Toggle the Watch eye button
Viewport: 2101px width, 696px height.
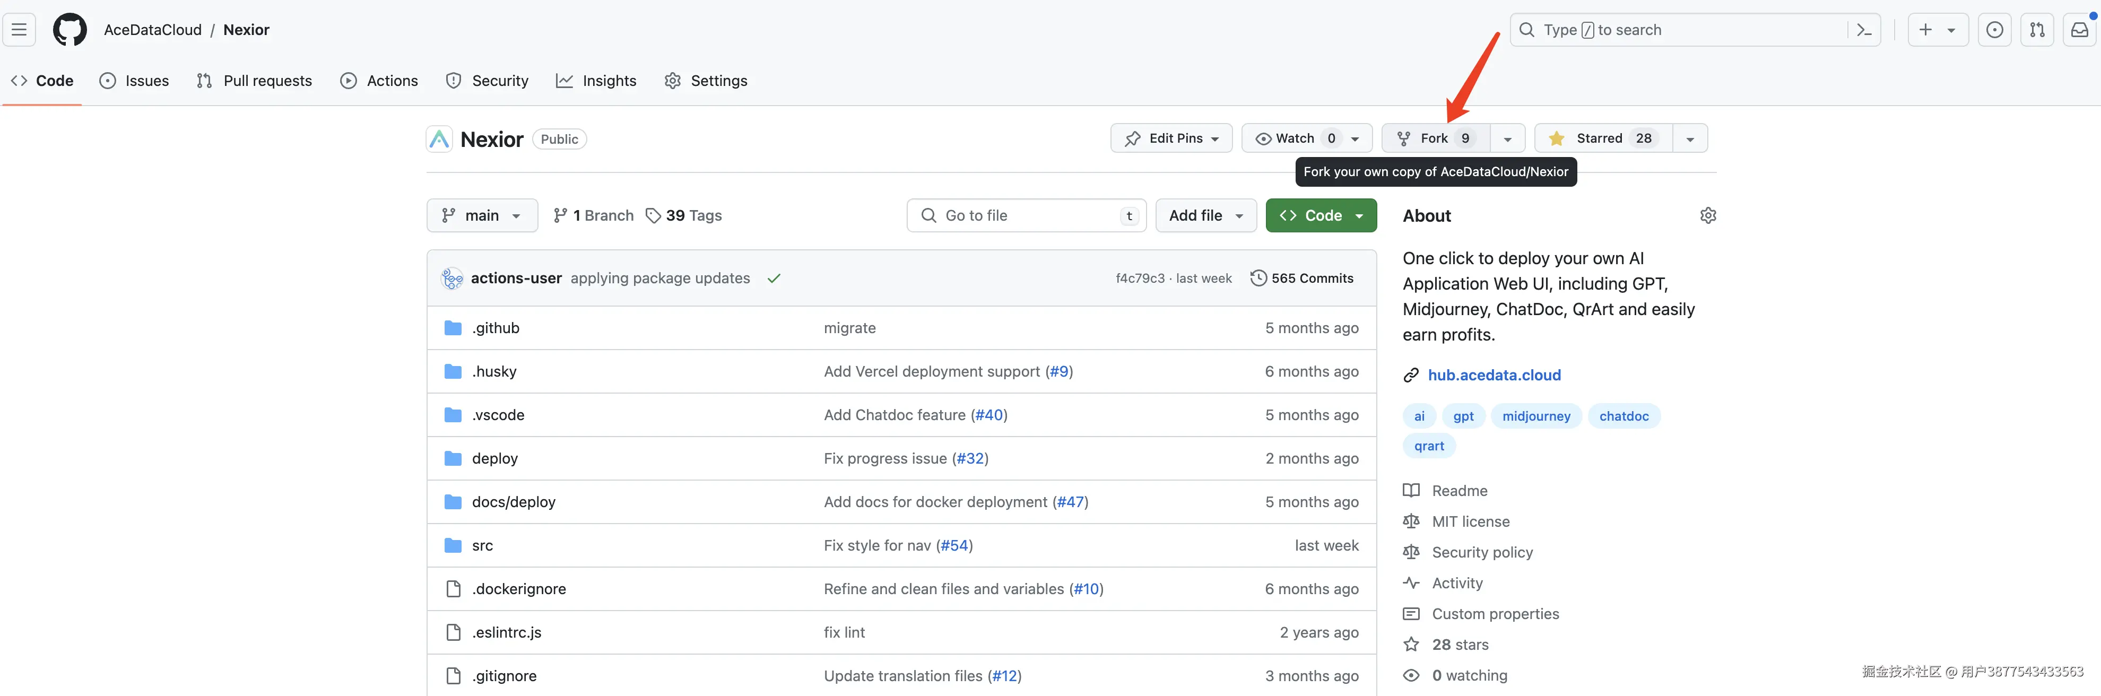(x=1295, y=138)
